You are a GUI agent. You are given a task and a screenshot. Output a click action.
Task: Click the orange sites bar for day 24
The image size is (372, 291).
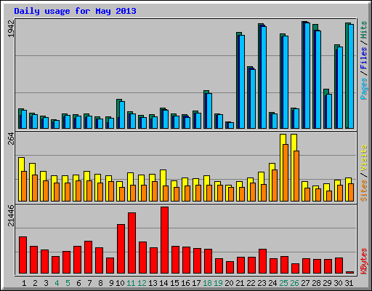(275, 186)
